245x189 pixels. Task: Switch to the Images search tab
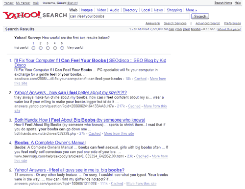[x=87, y=10]
